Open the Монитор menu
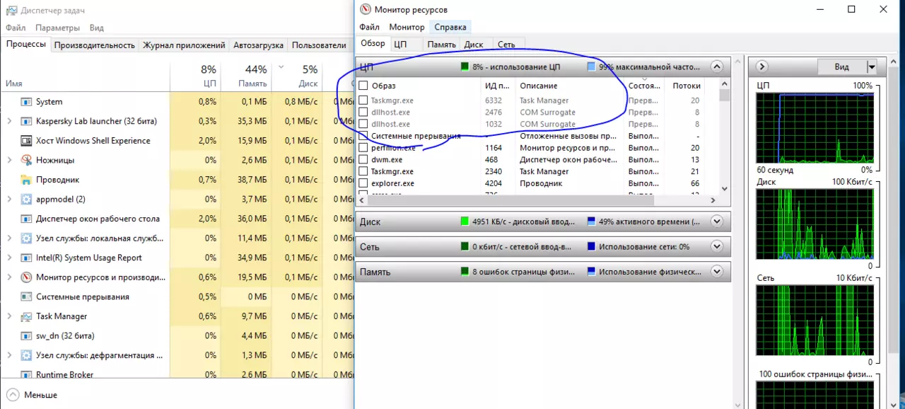This screenshot has width=905, height=409. (407, 27)
